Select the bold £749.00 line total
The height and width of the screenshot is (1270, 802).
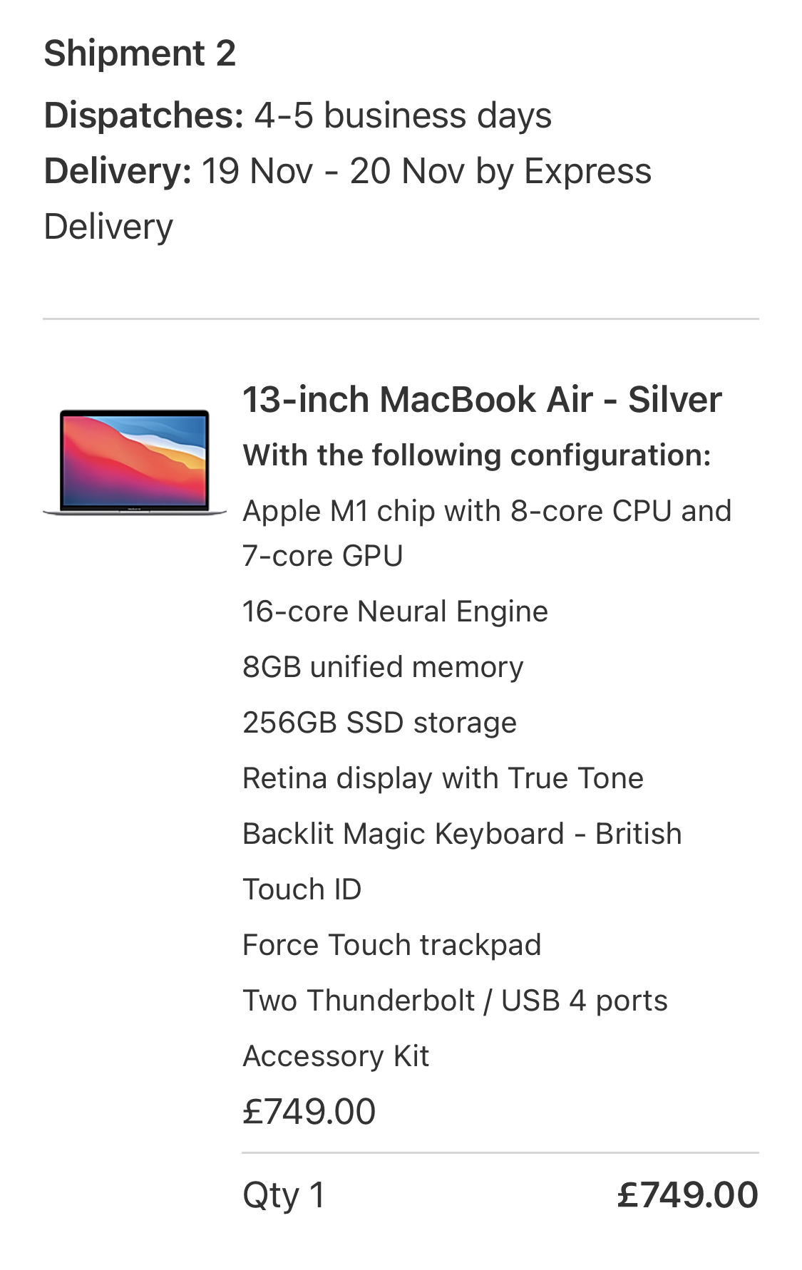688,1195
